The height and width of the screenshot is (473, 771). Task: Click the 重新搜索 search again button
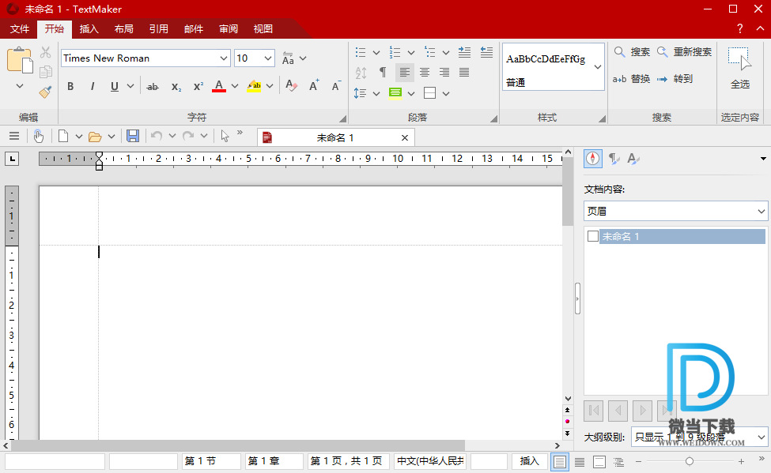tap(685, 51)
